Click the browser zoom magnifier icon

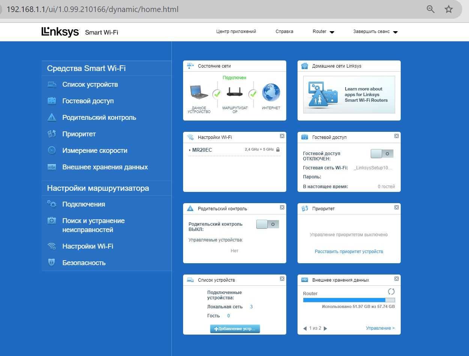(431, 9)
